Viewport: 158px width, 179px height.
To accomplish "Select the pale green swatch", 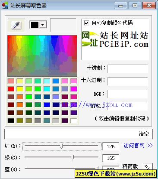I will tap(29, 81).
